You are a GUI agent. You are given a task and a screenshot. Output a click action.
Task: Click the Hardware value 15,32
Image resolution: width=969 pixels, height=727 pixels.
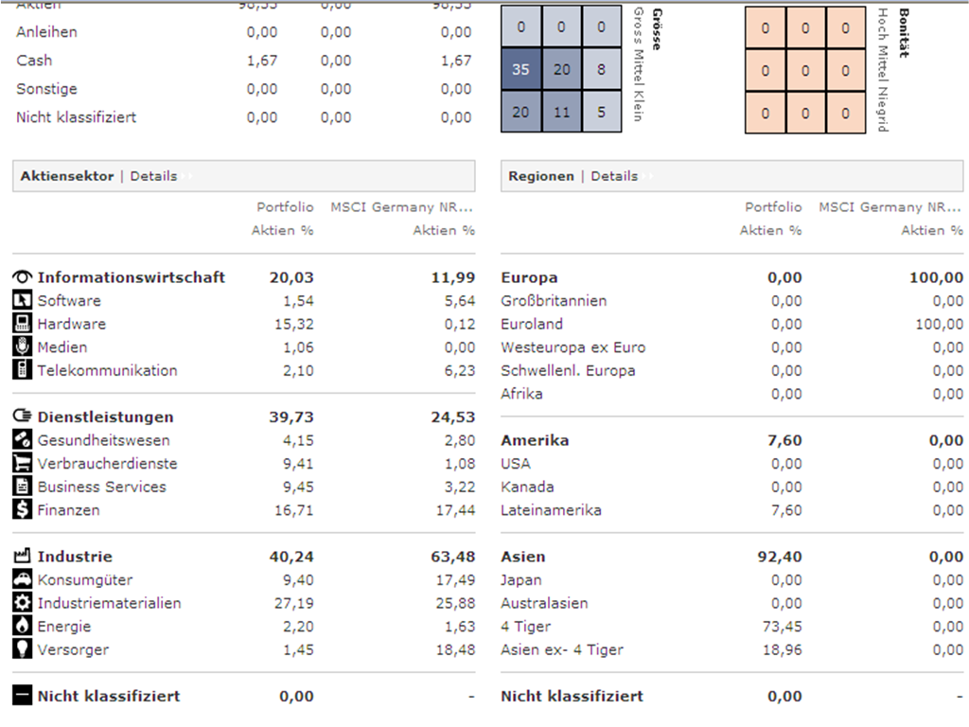[x=293, y=324]
